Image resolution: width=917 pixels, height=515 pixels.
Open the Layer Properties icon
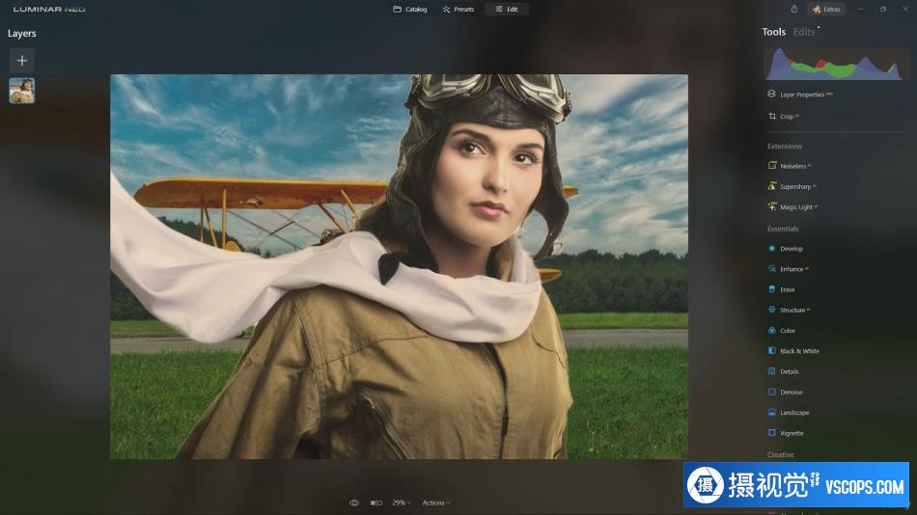(x=771, y=95)
